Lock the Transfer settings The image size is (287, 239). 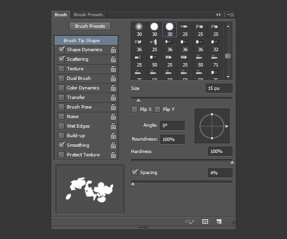pos(113,98)
